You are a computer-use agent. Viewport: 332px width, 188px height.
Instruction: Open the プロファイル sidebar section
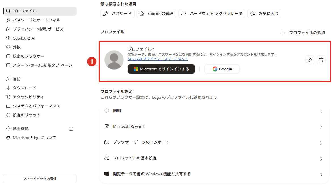pos(40,11)
